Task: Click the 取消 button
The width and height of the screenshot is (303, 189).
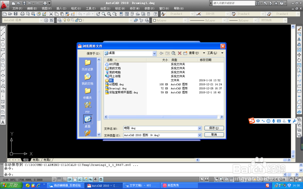Action: 214,135
